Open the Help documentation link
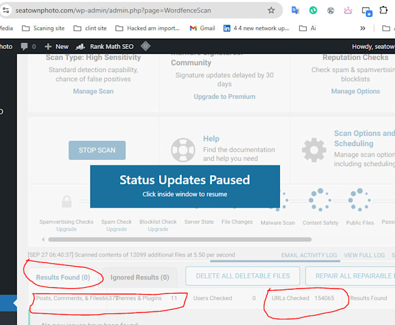The height and width of the screenshot is (325, 395). [211, 139]
